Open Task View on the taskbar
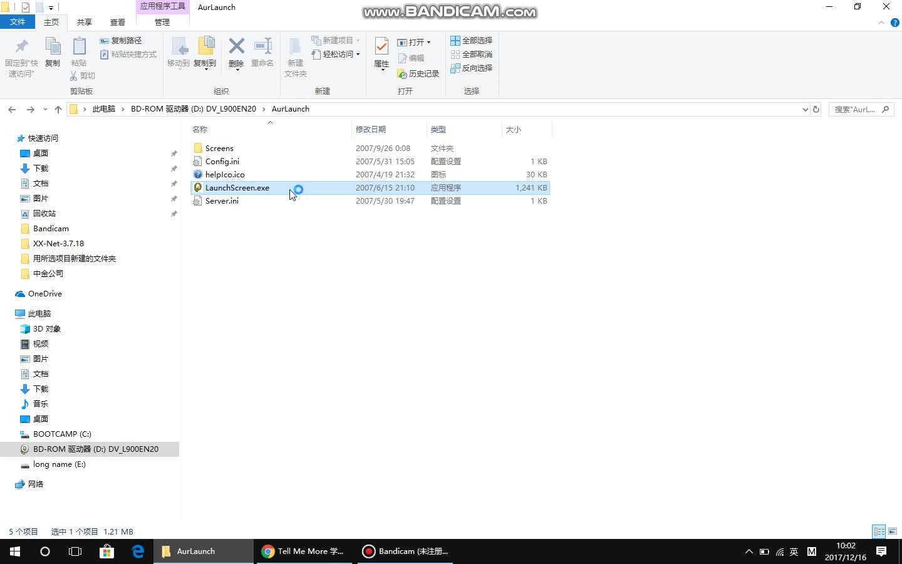 point(75,551)
